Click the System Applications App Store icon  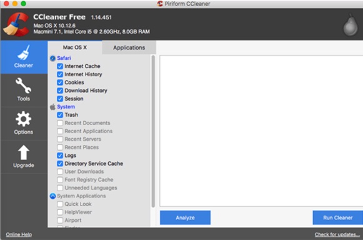tap(52, 196)
